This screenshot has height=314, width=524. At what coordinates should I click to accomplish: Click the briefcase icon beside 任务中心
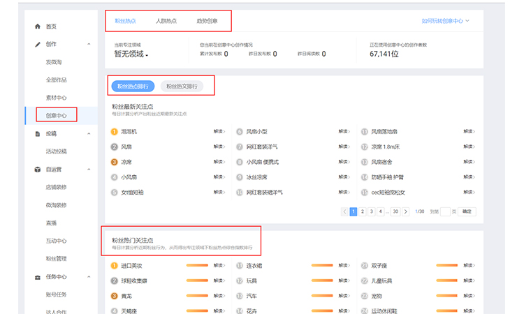point(38,277)
